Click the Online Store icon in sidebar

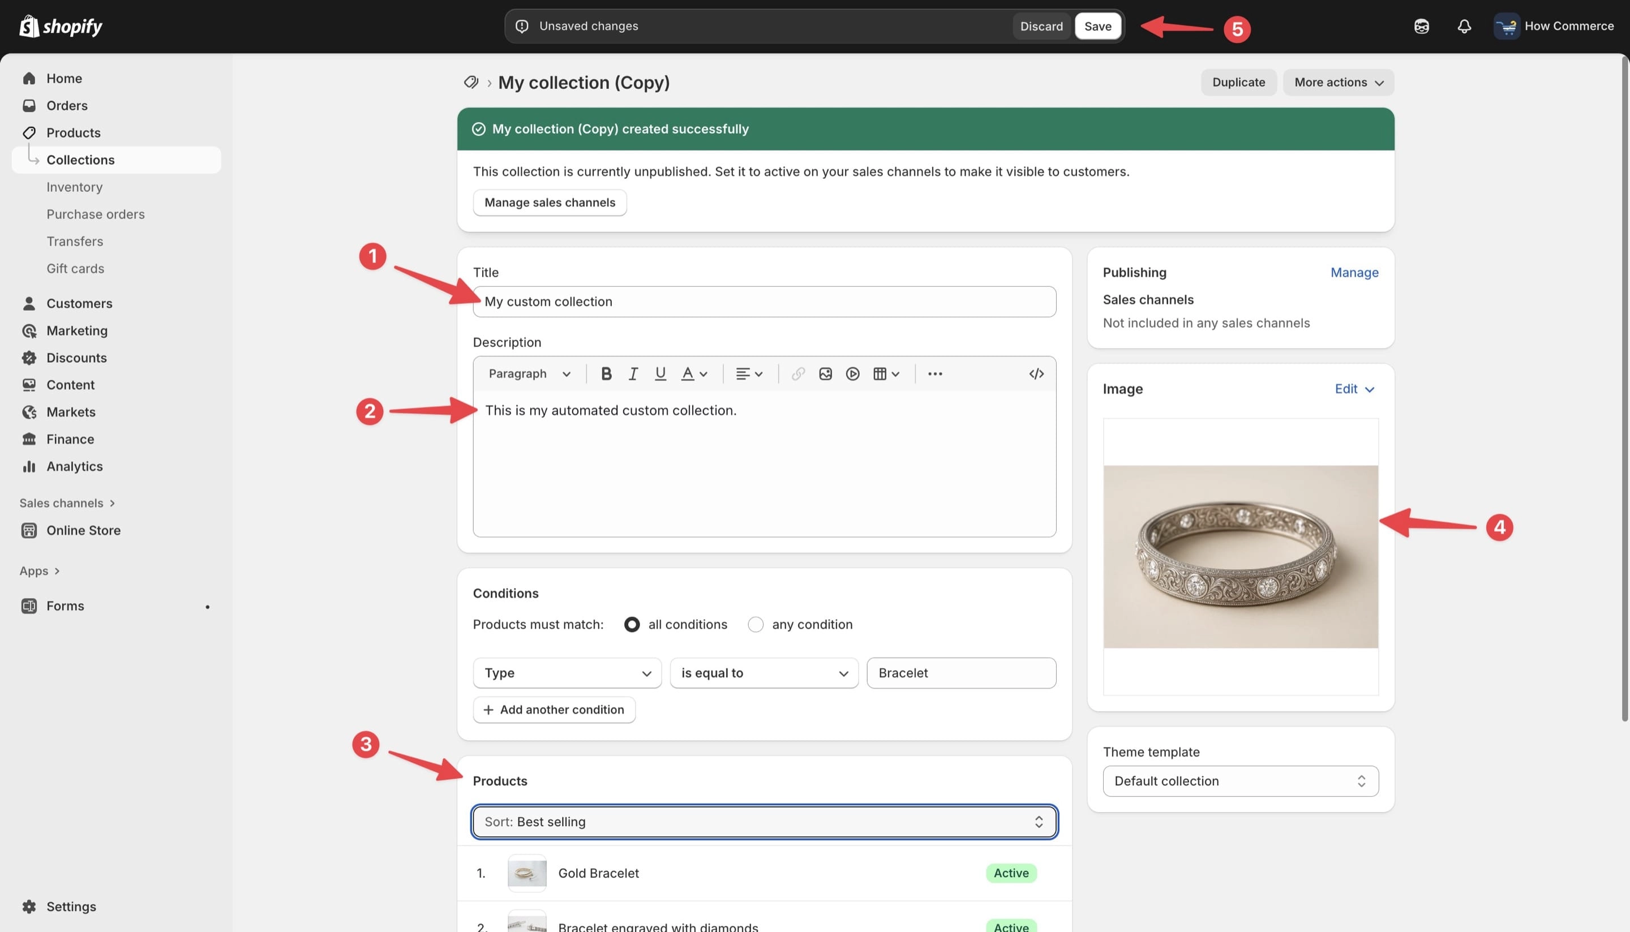29,530
